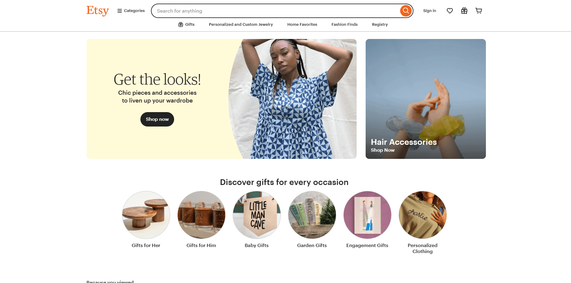Click the Sign in link
This screenshot has height=283, width=571.
click(x=429, y=11)
